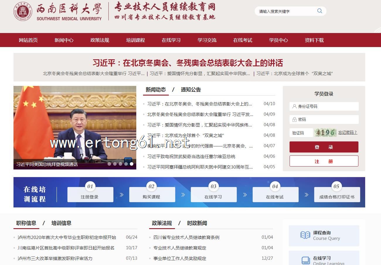381x265 pixels.
Task: Click the search magnifier icon
Action: [319, 11]
